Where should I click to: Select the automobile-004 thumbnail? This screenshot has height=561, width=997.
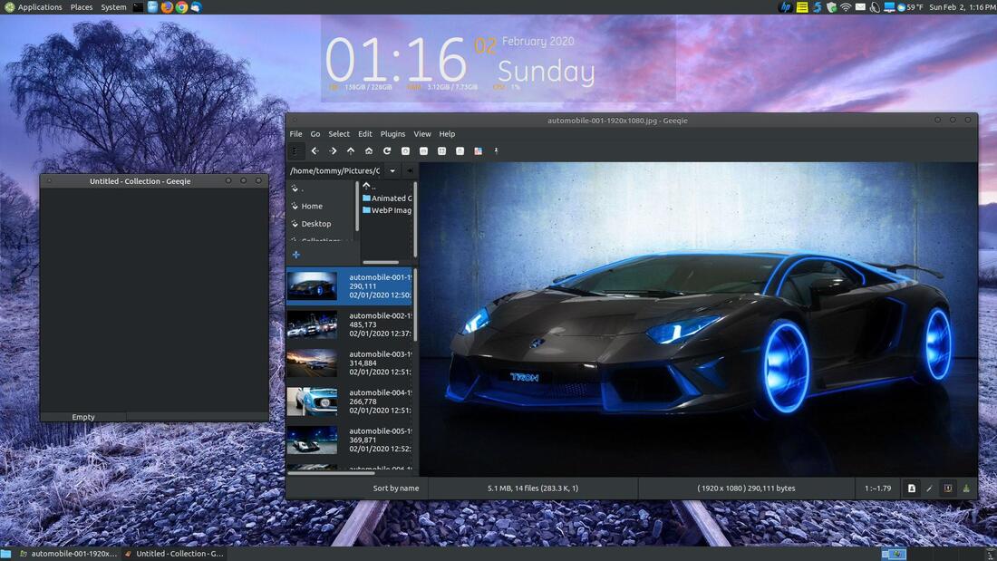tap(312, 401)
